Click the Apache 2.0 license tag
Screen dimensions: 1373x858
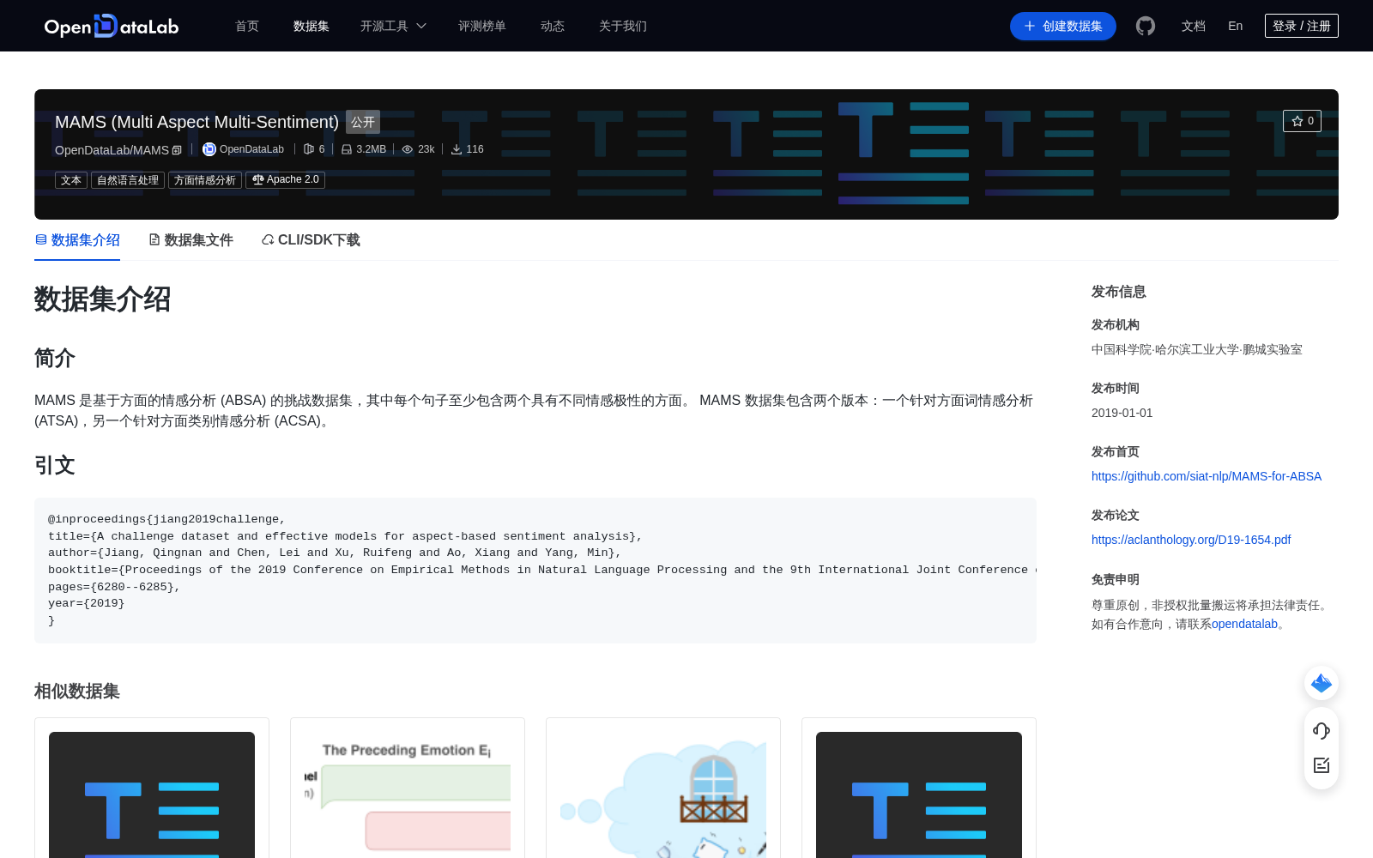click(x=286, y=180)
